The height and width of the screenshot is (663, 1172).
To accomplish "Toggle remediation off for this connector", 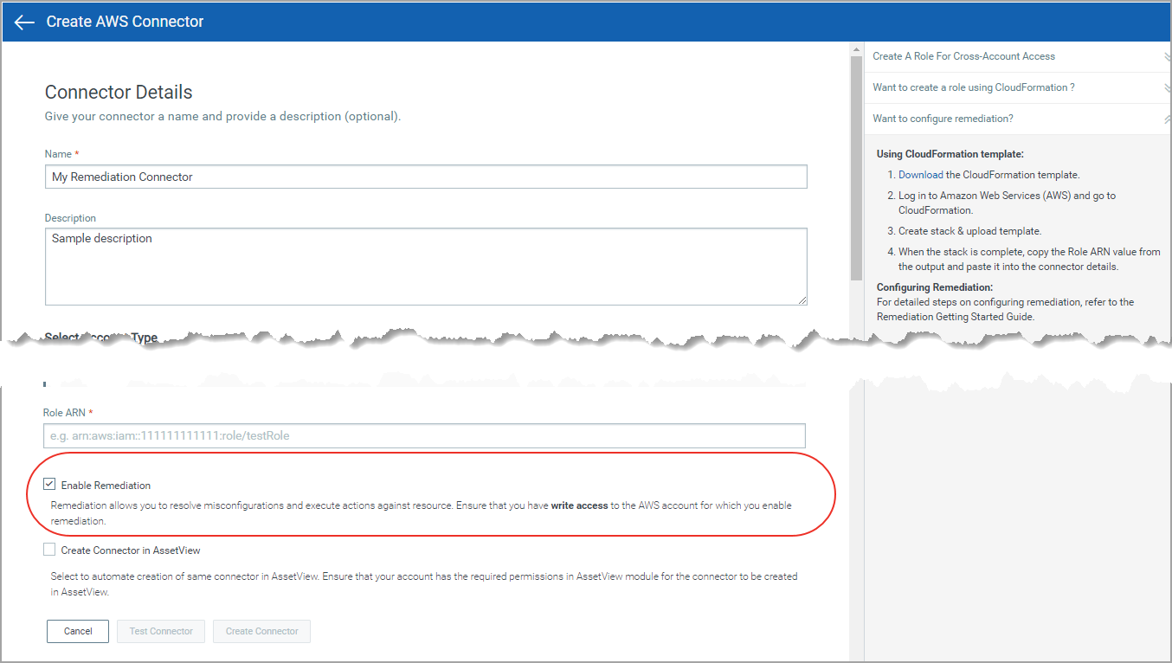I will coord(49,484).
